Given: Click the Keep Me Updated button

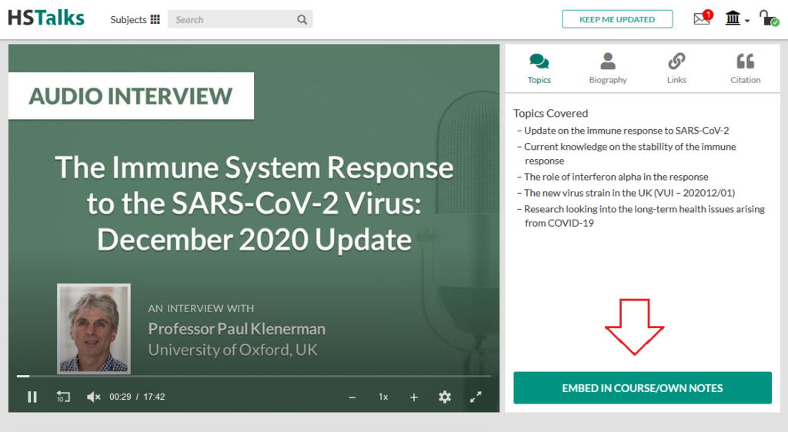Looking at the screenshot, I should coord(616,19).
